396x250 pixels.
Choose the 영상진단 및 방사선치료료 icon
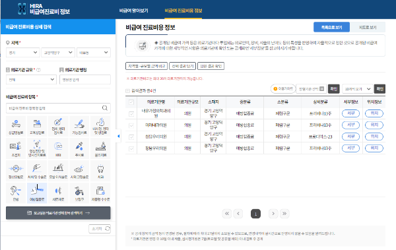[x=37, y=148]
